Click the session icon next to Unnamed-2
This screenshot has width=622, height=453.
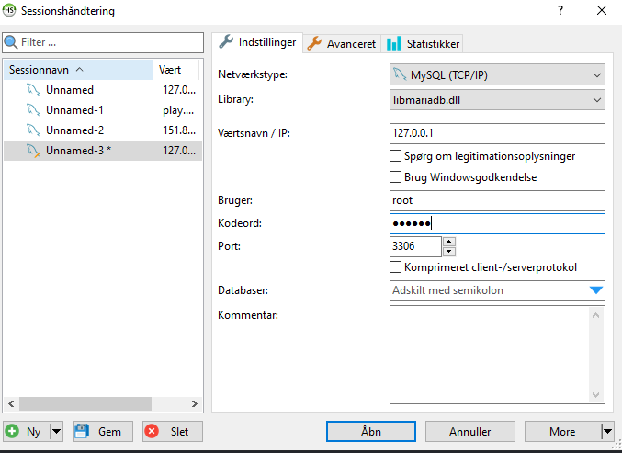coord(32,130)
